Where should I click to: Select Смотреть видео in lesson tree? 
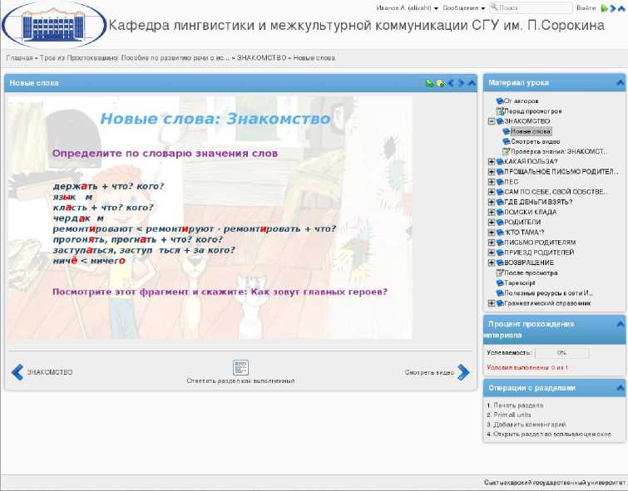click(536, 142)
